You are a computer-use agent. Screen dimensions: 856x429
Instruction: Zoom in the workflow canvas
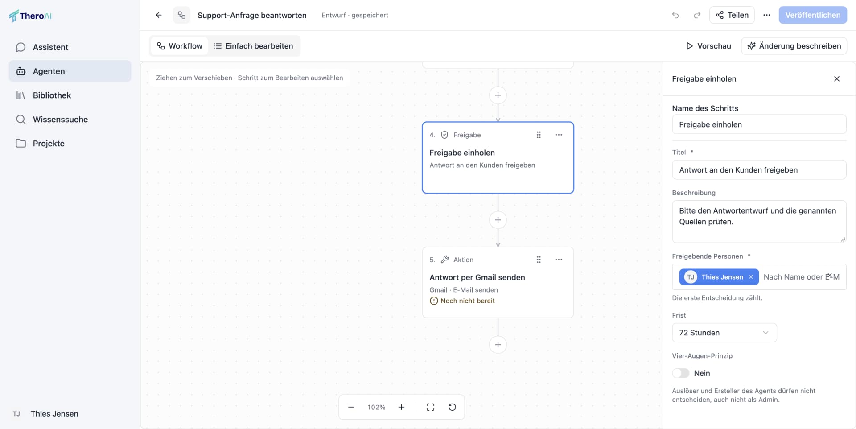(401, 407)
